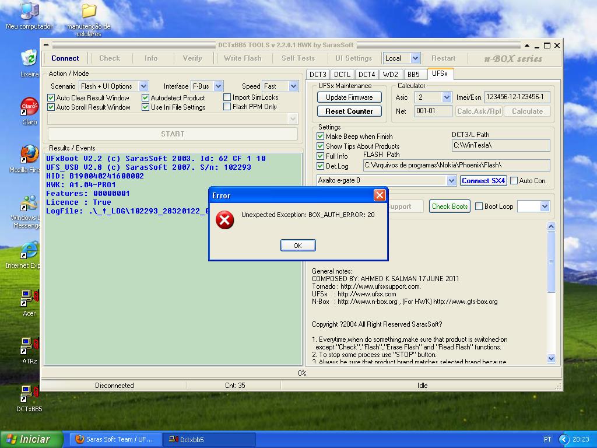The height and width of the screenshot is (448, 597).
Task: Switch to Saras Soft Team Firefox taskbar item
Action: pyautogui.click(x=115, y=439)
